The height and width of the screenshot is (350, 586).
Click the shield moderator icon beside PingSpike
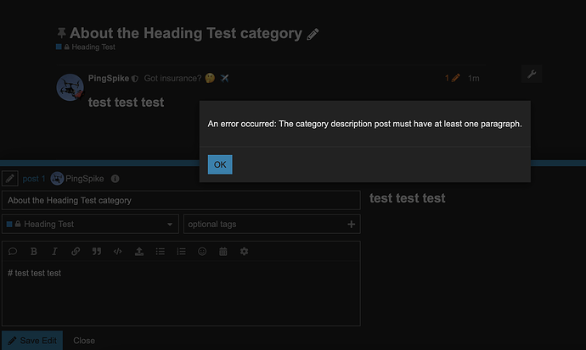[x=135, y=79]
